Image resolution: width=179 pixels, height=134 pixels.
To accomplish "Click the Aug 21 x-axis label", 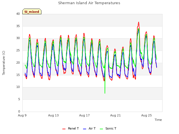I will [116, 115].
